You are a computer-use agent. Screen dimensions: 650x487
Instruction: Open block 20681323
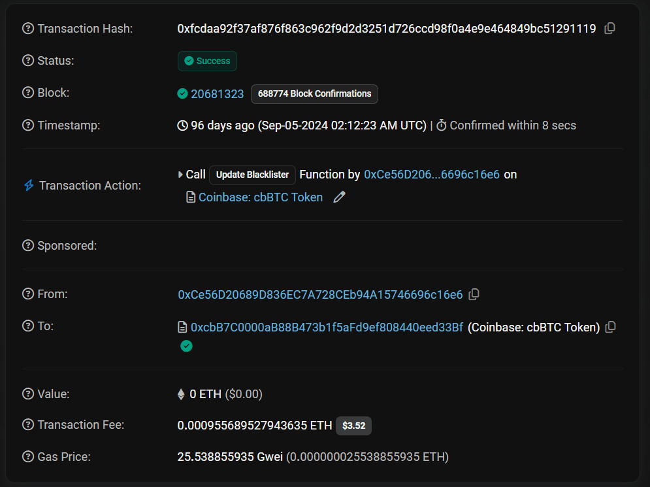tap(217, 93)
